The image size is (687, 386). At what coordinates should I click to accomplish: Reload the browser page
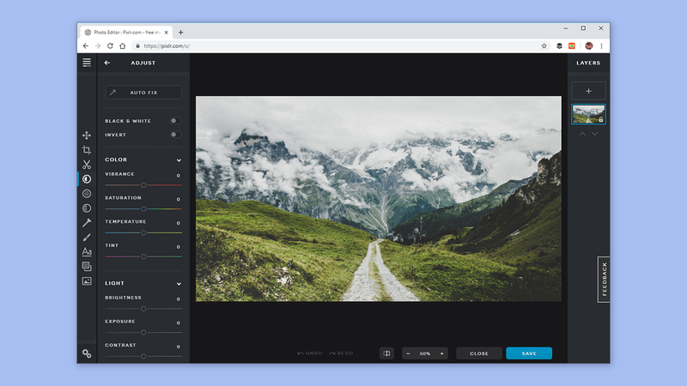point(110,45)
